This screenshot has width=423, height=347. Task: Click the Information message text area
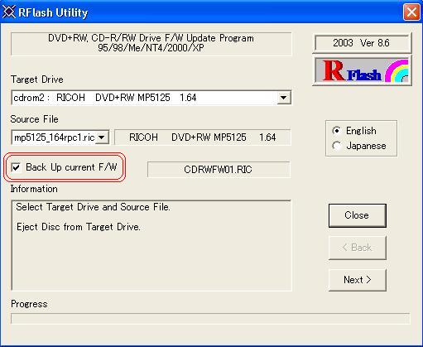pyautogui.click(x=151, y=245)
